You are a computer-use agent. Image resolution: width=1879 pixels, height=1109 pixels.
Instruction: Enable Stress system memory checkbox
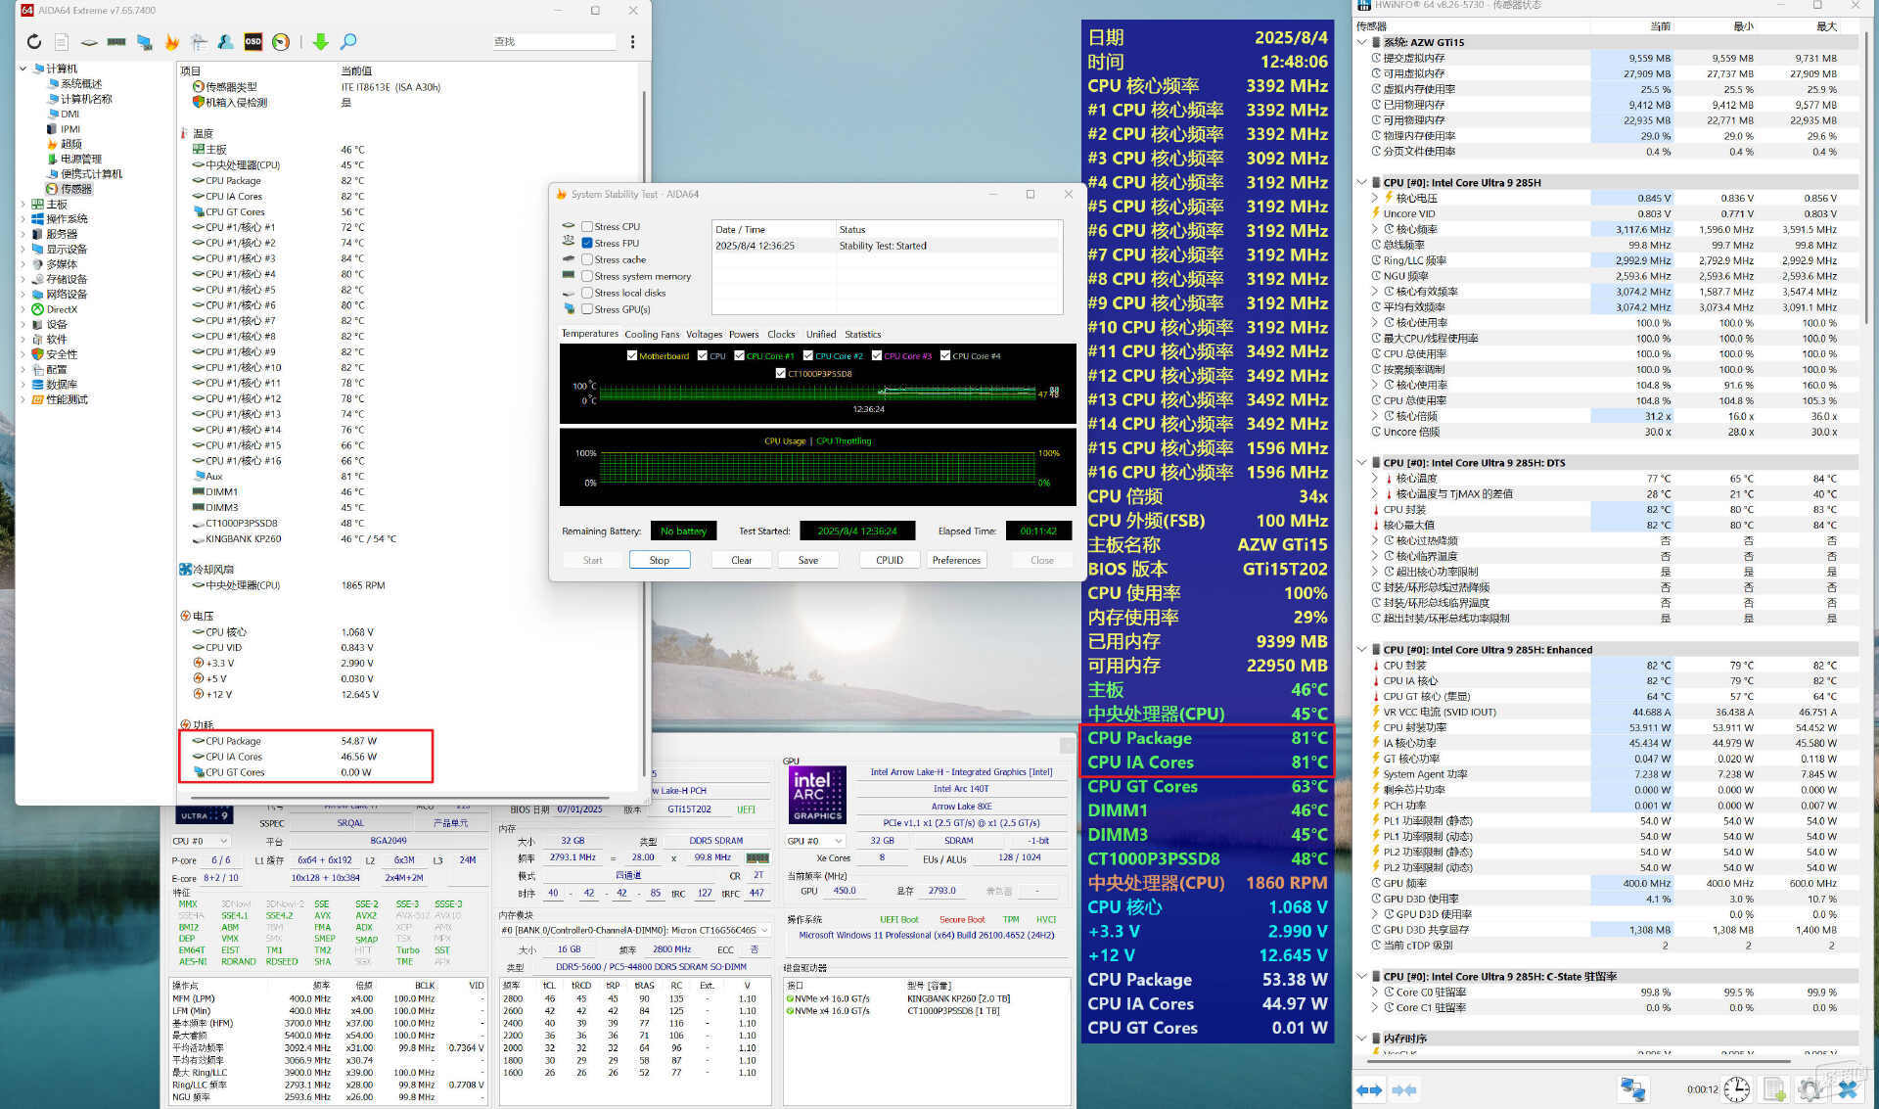[x=587, y=276]
